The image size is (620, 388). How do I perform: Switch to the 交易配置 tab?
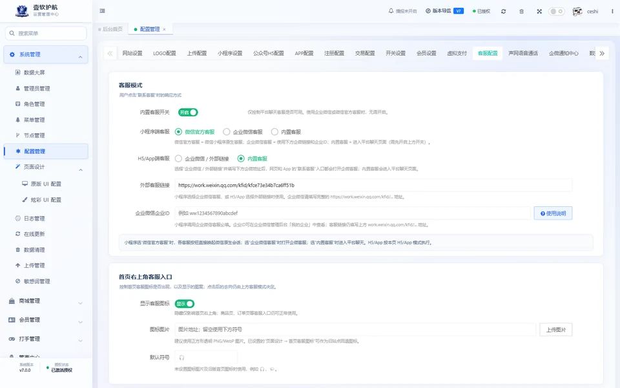click(364, 54)
